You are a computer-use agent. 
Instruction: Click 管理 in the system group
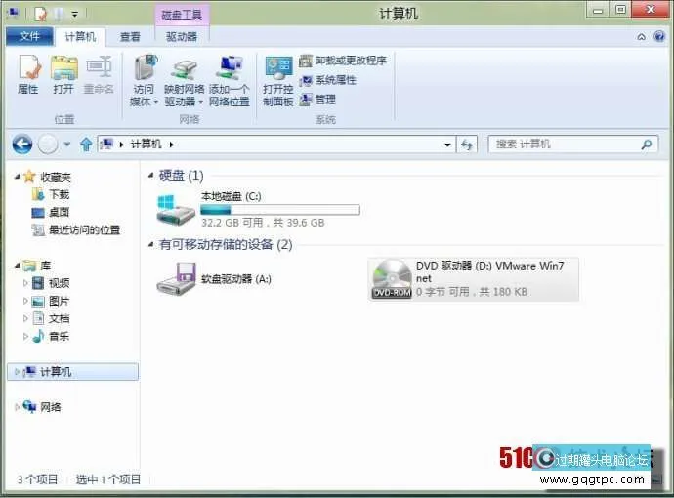pos(317,100)
